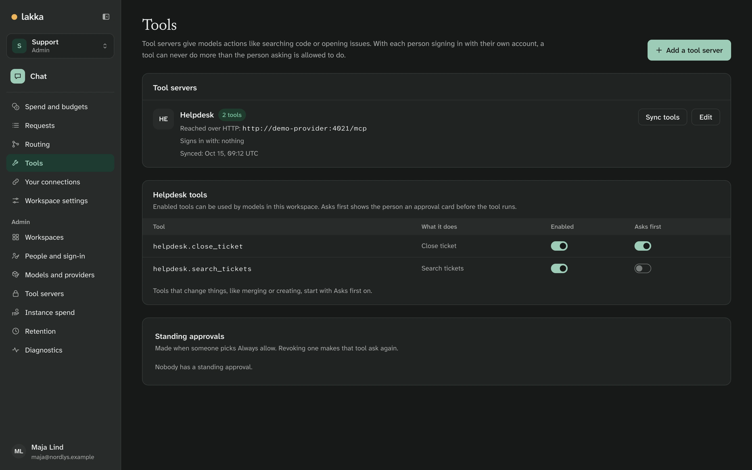
Task: Click the Instance spend hand icon
Action: point(16,312)
